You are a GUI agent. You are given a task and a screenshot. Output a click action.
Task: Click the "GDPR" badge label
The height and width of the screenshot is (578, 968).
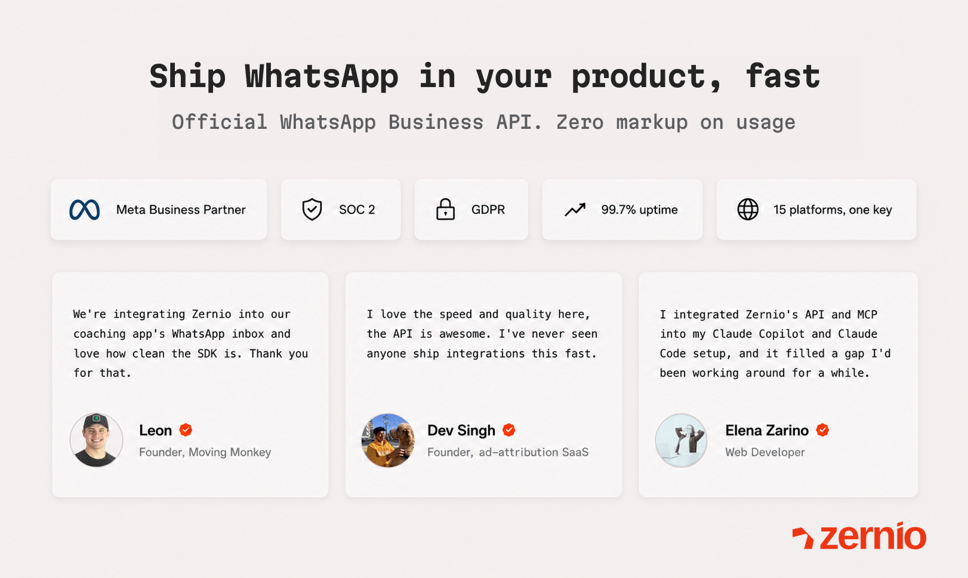(488, 210)
